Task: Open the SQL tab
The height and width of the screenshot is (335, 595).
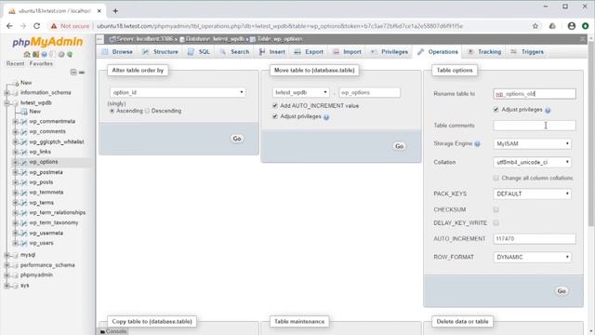Action: (x=198, y=52)
